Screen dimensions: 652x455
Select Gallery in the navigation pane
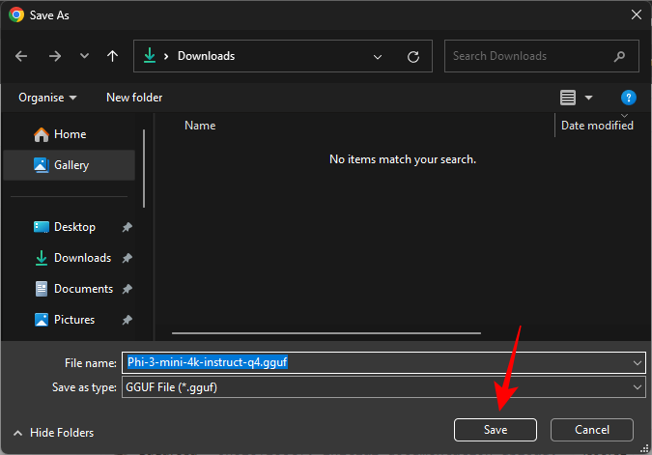click(69, 165)
